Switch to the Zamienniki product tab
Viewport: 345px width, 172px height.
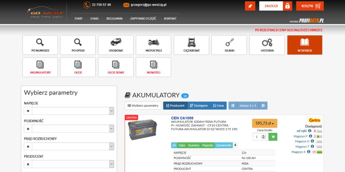223,145
